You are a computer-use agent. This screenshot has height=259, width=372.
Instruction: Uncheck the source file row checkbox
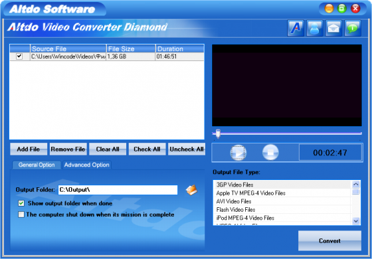tap(19, 56)
